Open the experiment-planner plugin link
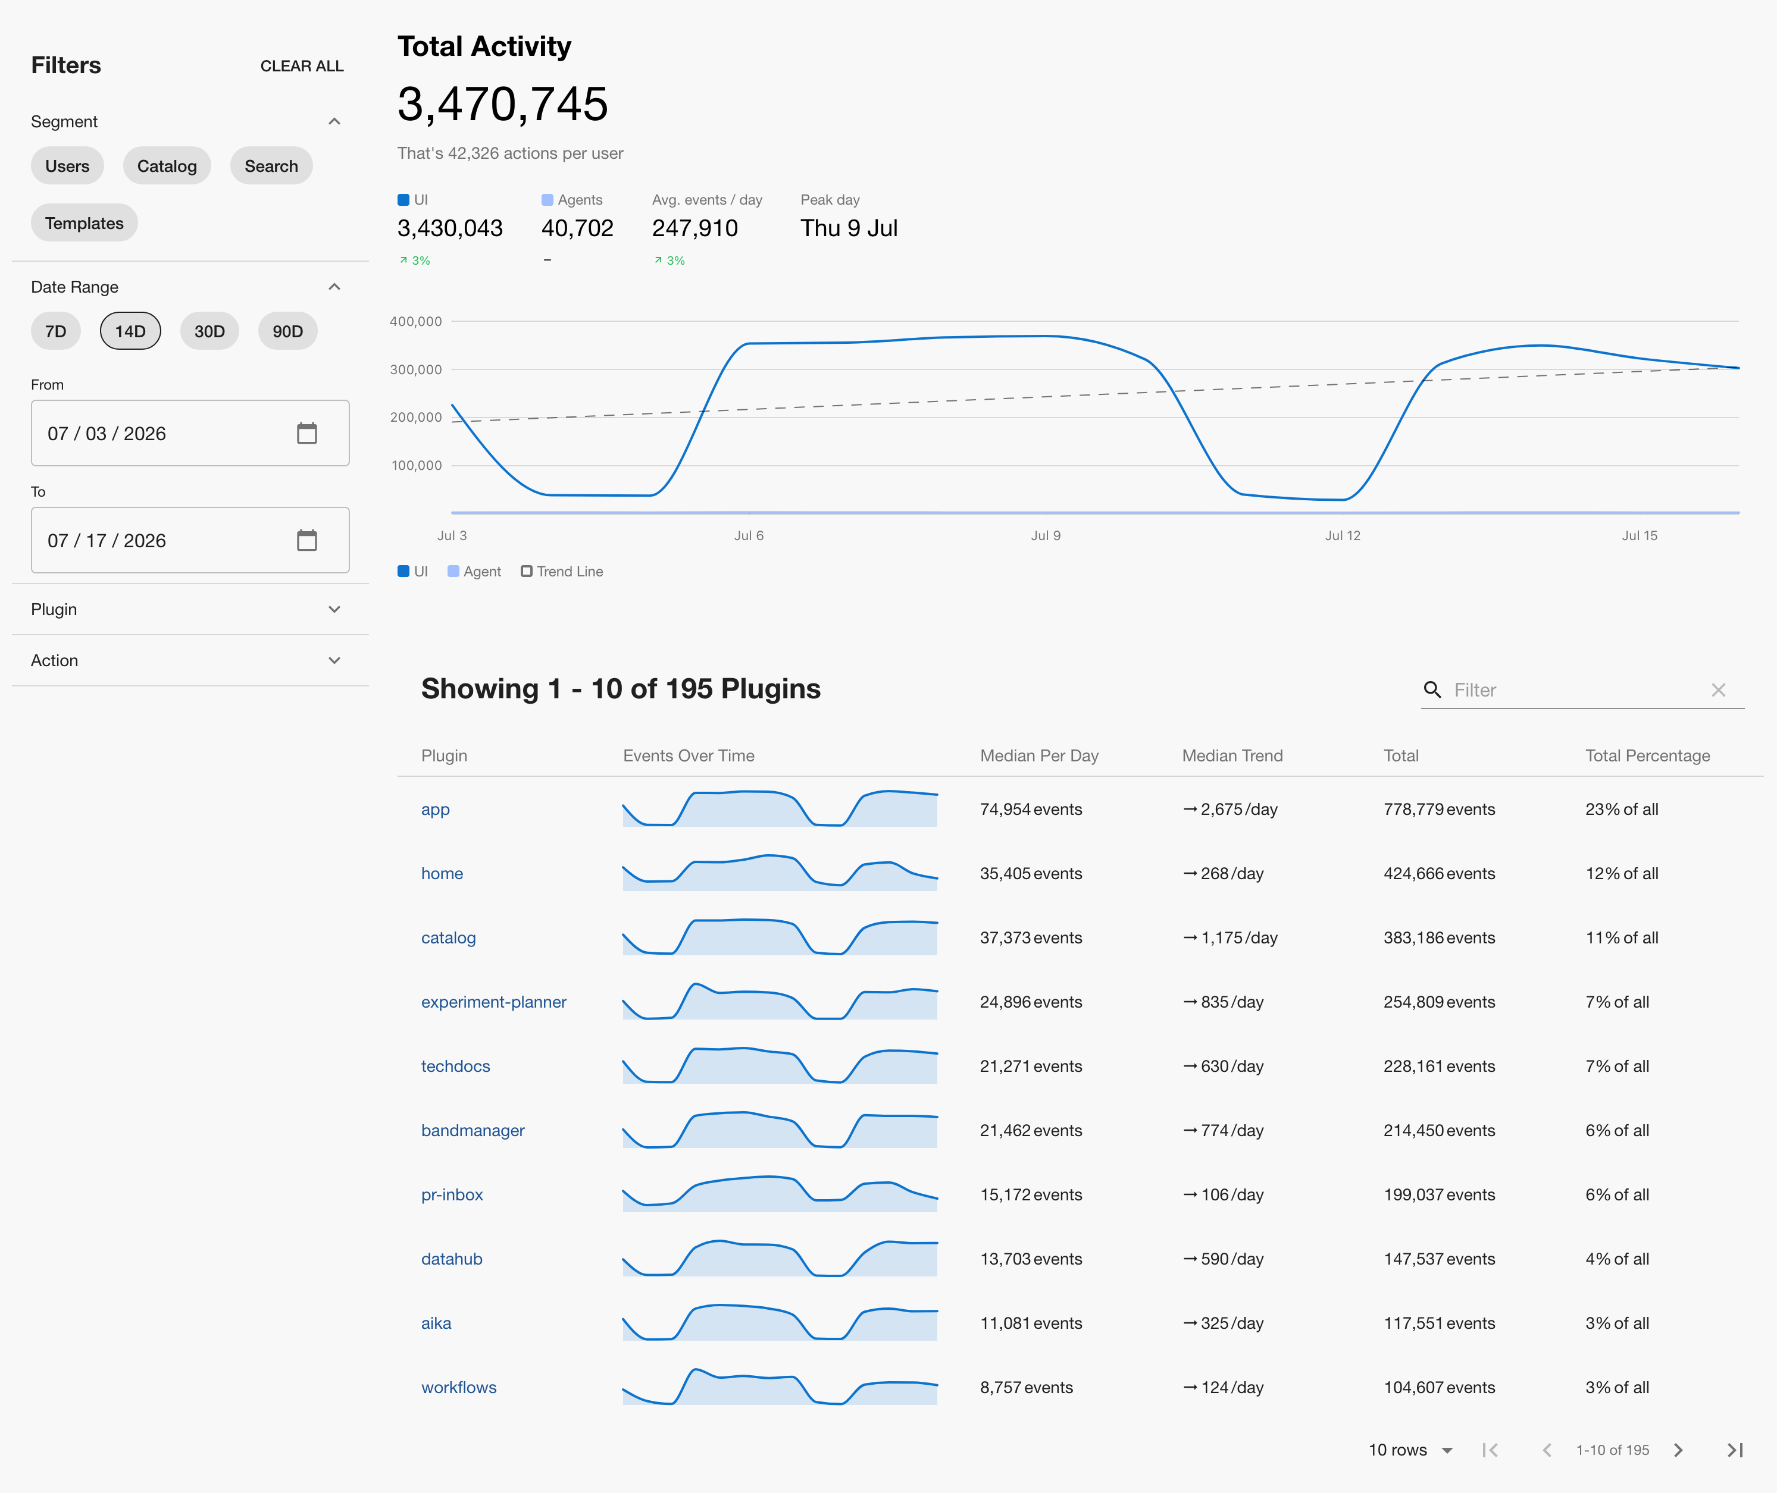 click(493, 1001)
